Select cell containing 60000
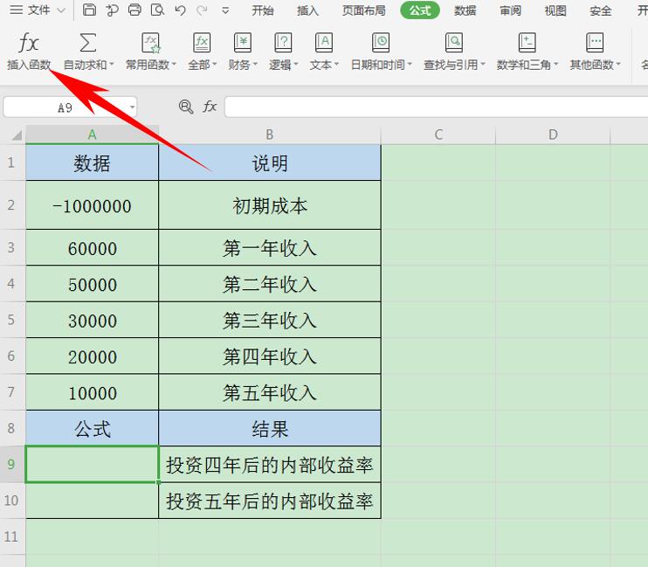This screenshot has width=648, height=567. (92, 248)
